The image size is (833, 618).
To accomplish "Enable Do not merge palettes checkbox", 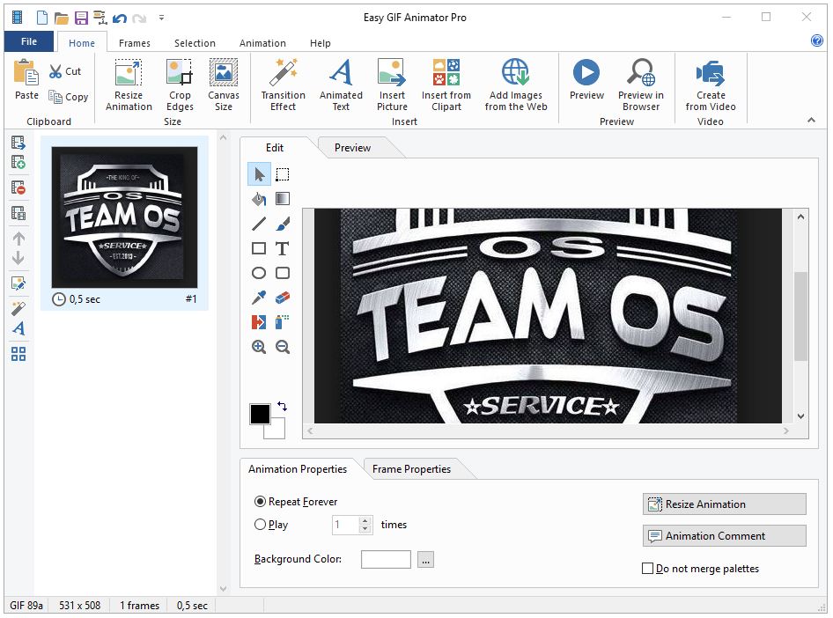I will tap(647, 569).
